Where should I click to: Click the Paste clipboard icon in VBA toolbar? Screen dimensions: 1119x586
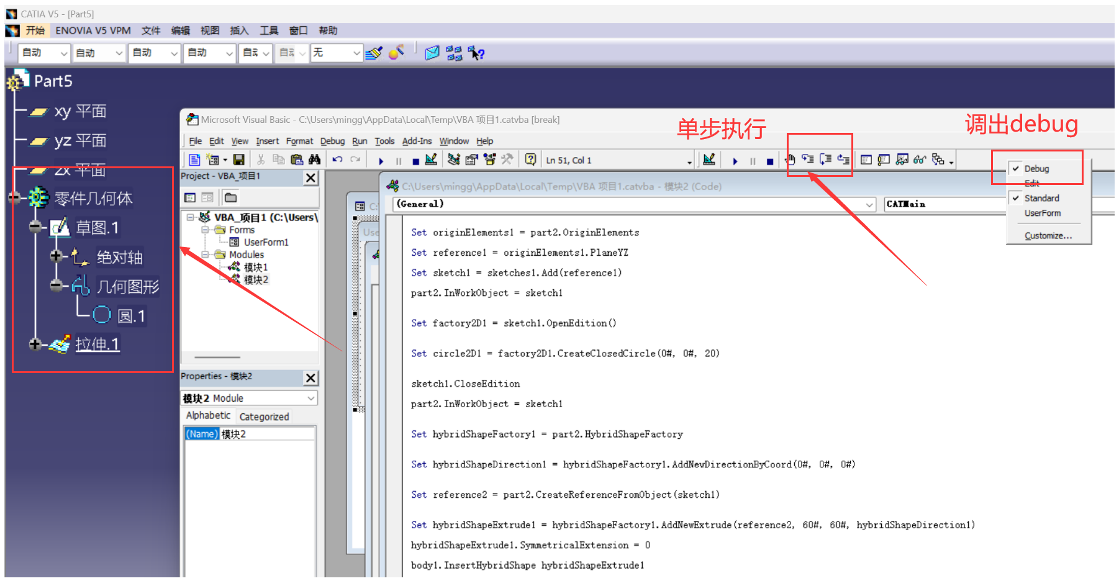tap(297, 160)
